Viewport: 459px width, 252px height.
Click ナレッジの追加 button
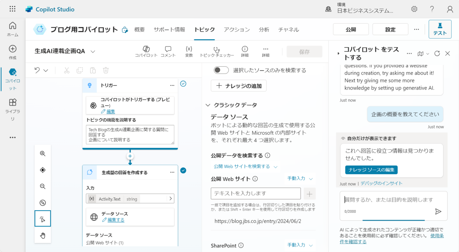point(239,86)
